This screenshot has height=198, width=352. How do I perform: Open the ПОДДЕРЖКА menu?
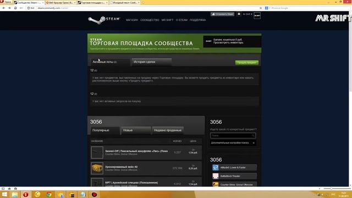[x=198, y=20]
